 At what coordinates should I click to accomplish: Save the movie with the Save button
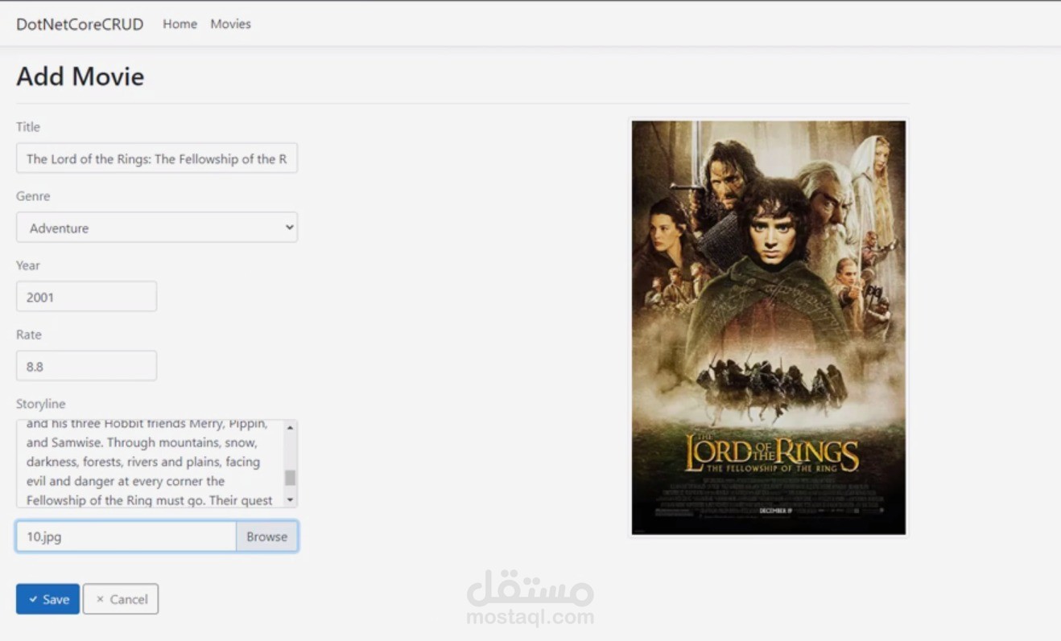[x=47, y=599]
